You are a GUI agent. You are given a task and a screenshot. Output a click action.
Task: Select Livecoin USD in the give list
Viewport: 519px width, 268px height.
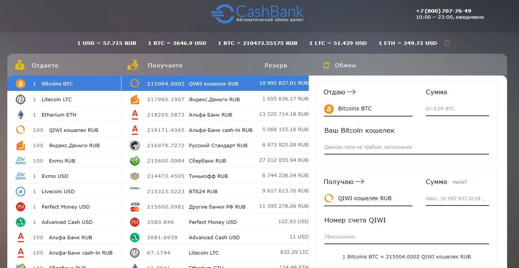[64, 191]
